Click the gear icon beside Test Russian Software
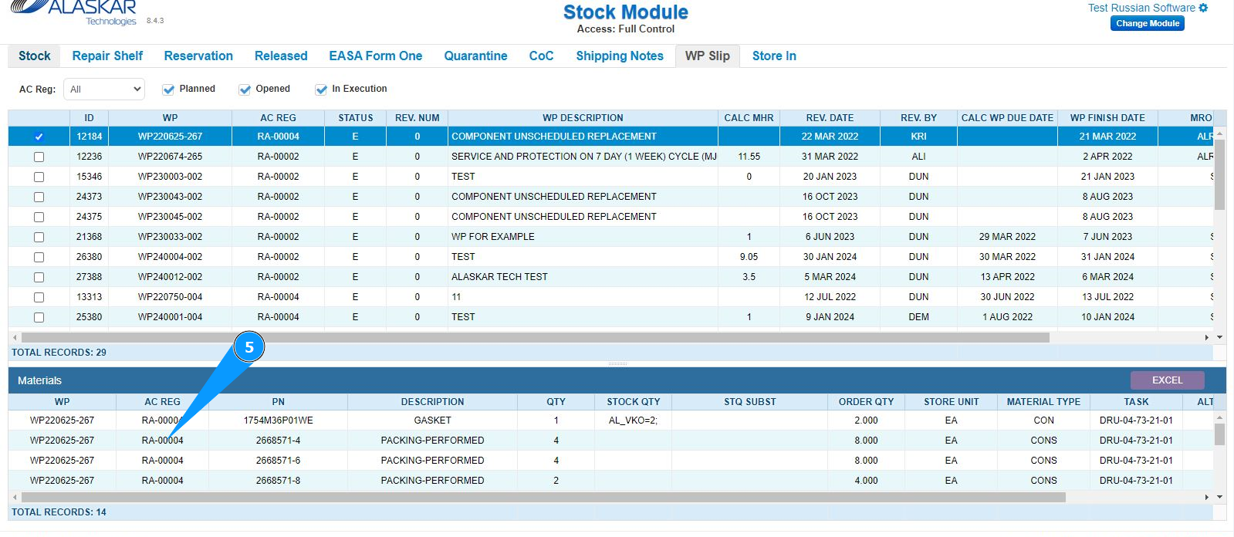The image size is (1234, 537). [x=1203, y=8]
